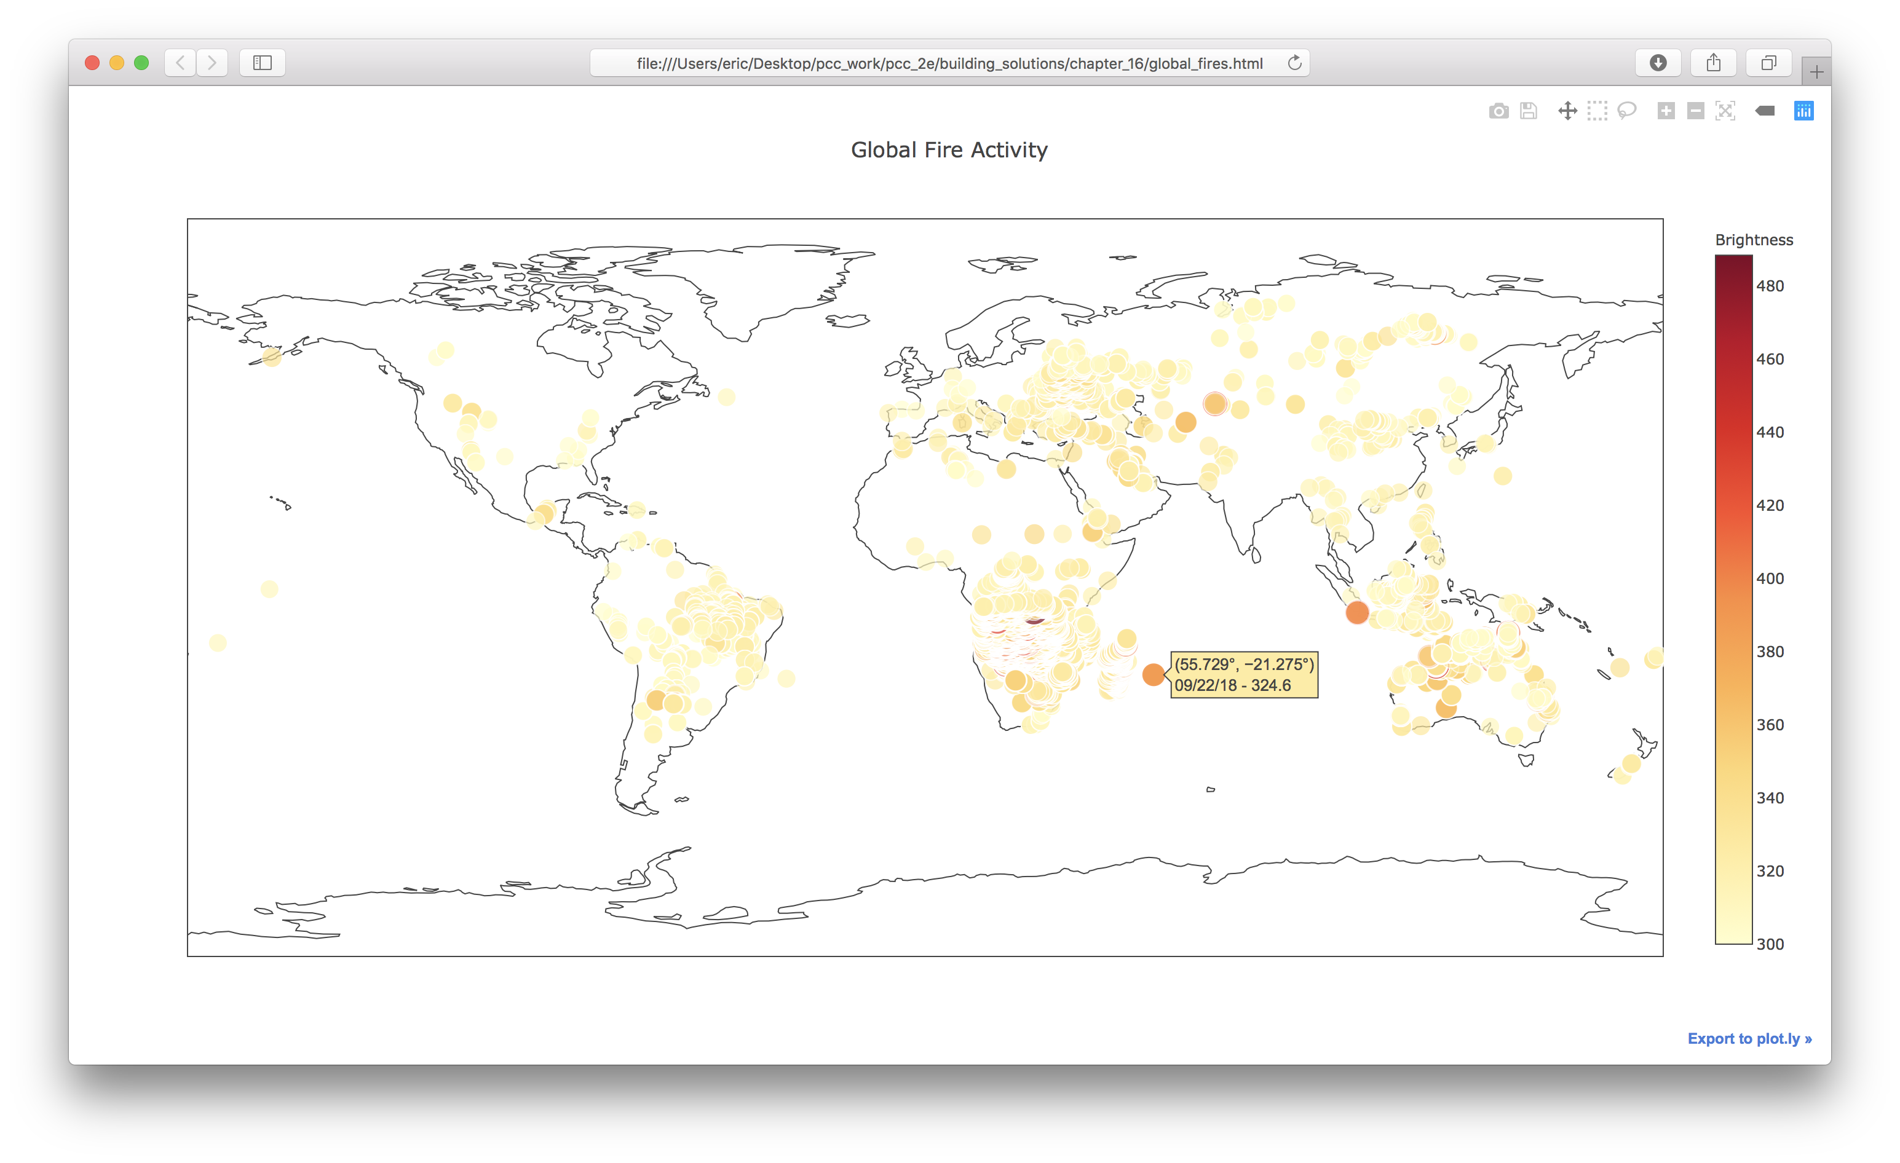Click the Brightness color scale bar
Viewport: 1900px width, 1163px height.
pos(1733,599)
